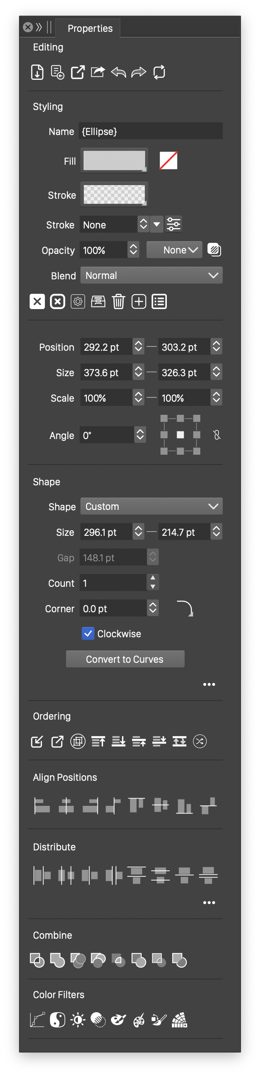The height and width of the screenshot is (1075, 260).
Task: Expand the Shape type Custom dropdown
Action: 151,506
